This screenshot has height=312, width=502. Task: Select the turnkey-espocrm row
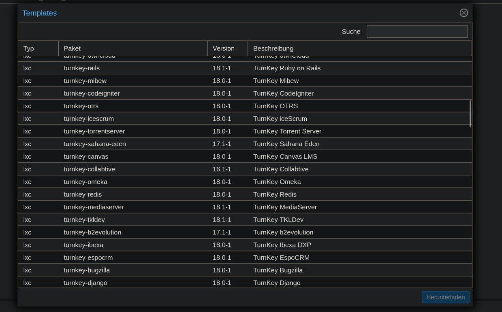[x=88, y=258]
